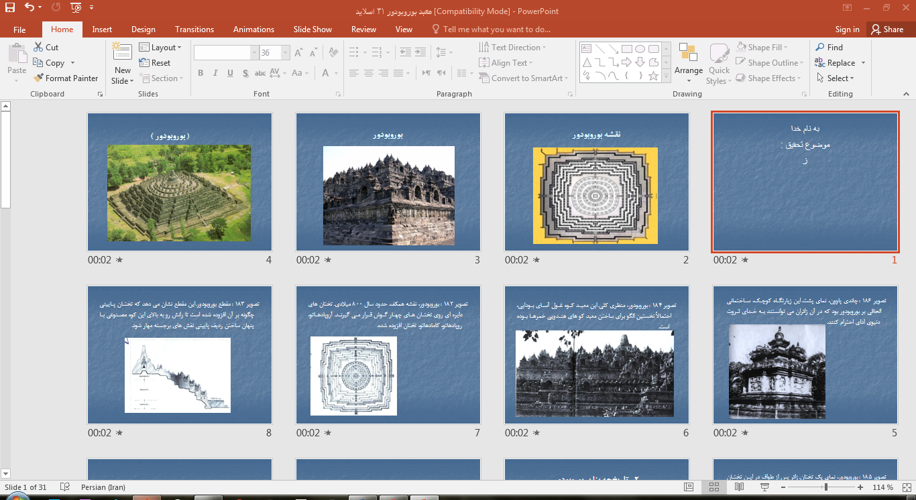Start presentation from beginning icon

click(x=76, y=8)
